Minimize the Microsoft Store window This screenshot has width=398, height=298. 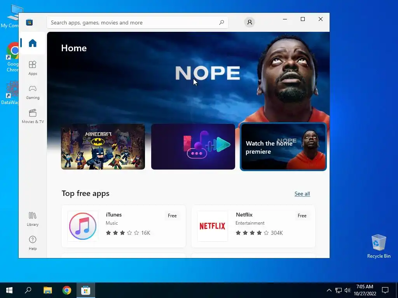tap(285, 19)
